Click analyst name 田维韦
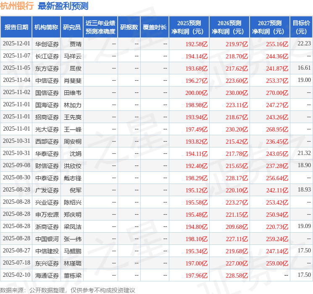 pyautogui.click(x=72, y=92)
